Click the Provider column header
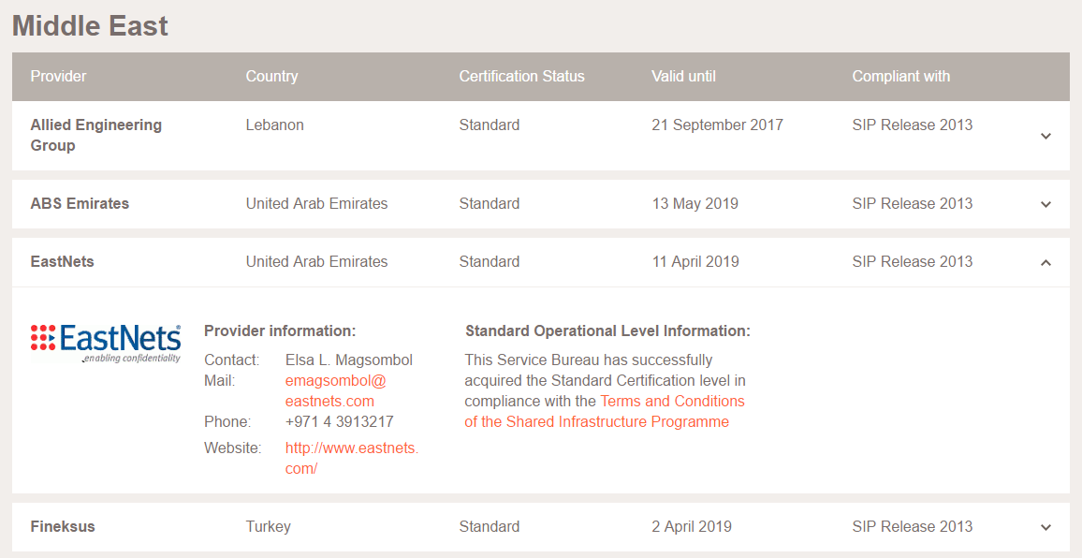 click(x=58, y=77)
